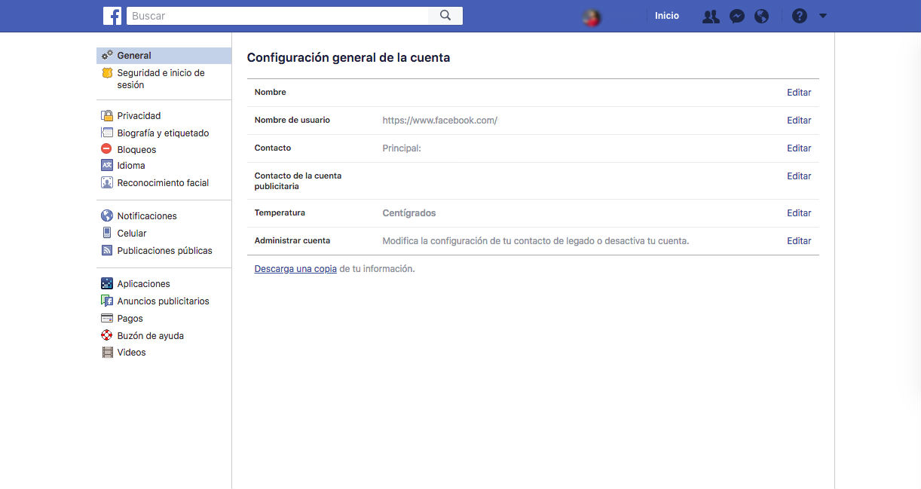
Task: Click the search magnifier button
Action: [x=445, y=16]
